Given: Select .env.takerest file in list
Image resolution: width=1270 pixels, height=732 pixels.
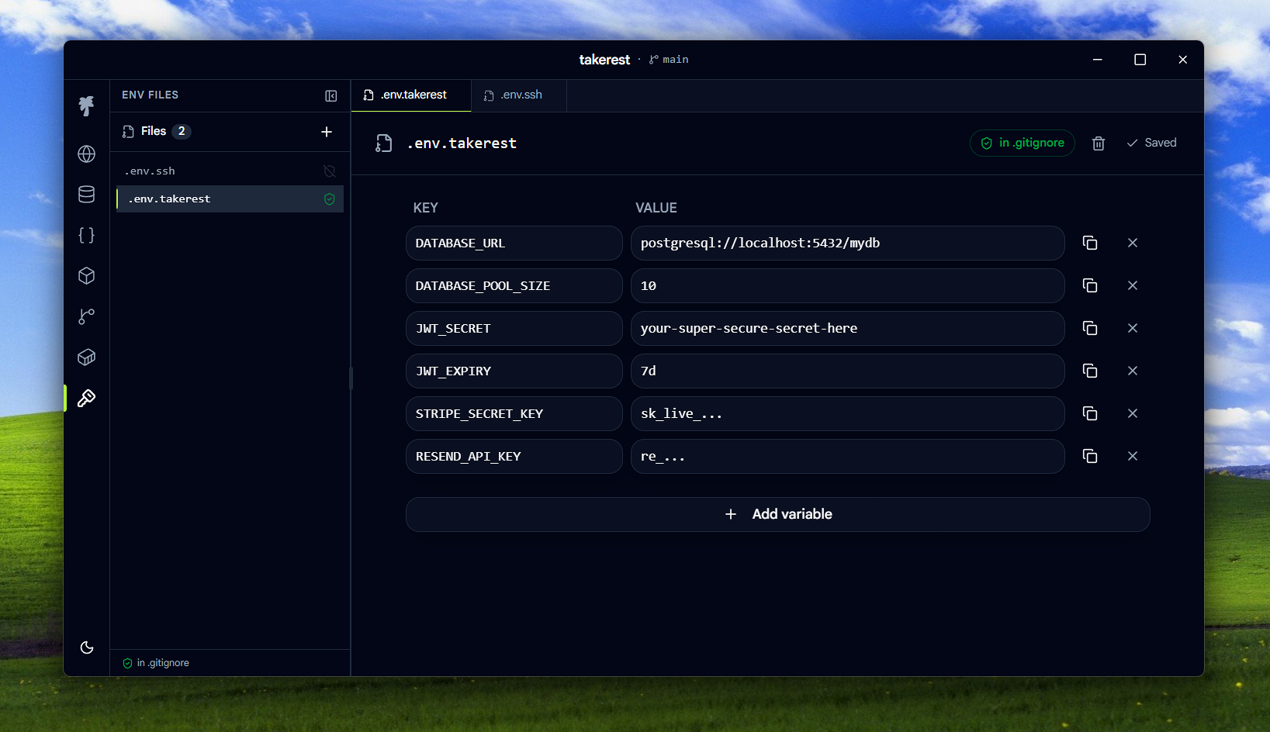Looking at the screenshot, I should coord(230,199).
